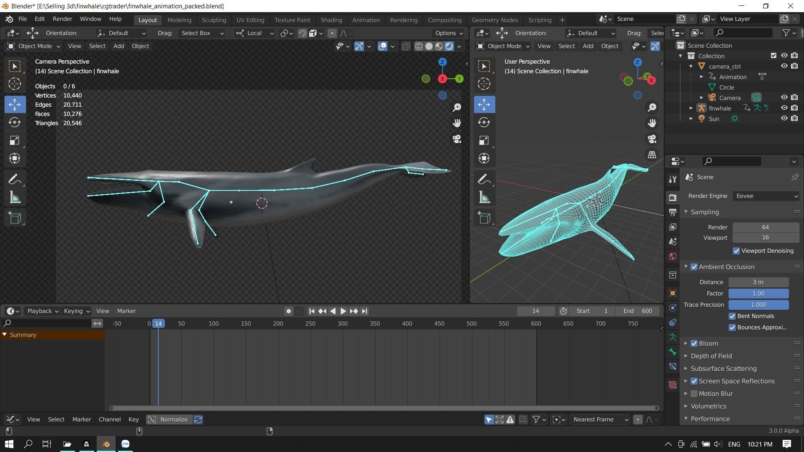The width and height of the screenshot is (804, 452).
Task: Switch to the Sculpting workspace tab
Action: (x=214, y=20)
